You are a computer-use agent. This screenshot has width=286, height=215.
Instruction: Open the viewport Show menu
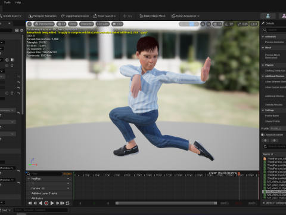pyautogui.click(x=73, y=24)
